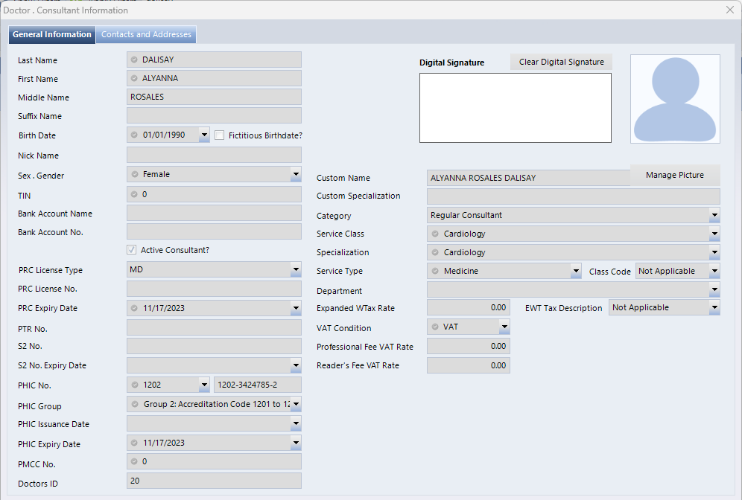Image resolution: width=742 pixels, height=500 pixels.
Task: Open the Birth Date calendar dropdown
Action: click(x=204, y=135)
